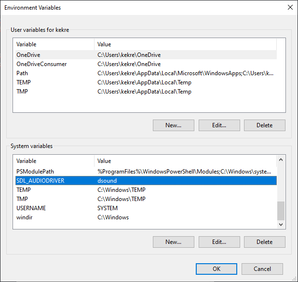The image size is (298, 282).
Task: Select the user Path variable row
Action: pyautogui.click(x=23, y=73)
